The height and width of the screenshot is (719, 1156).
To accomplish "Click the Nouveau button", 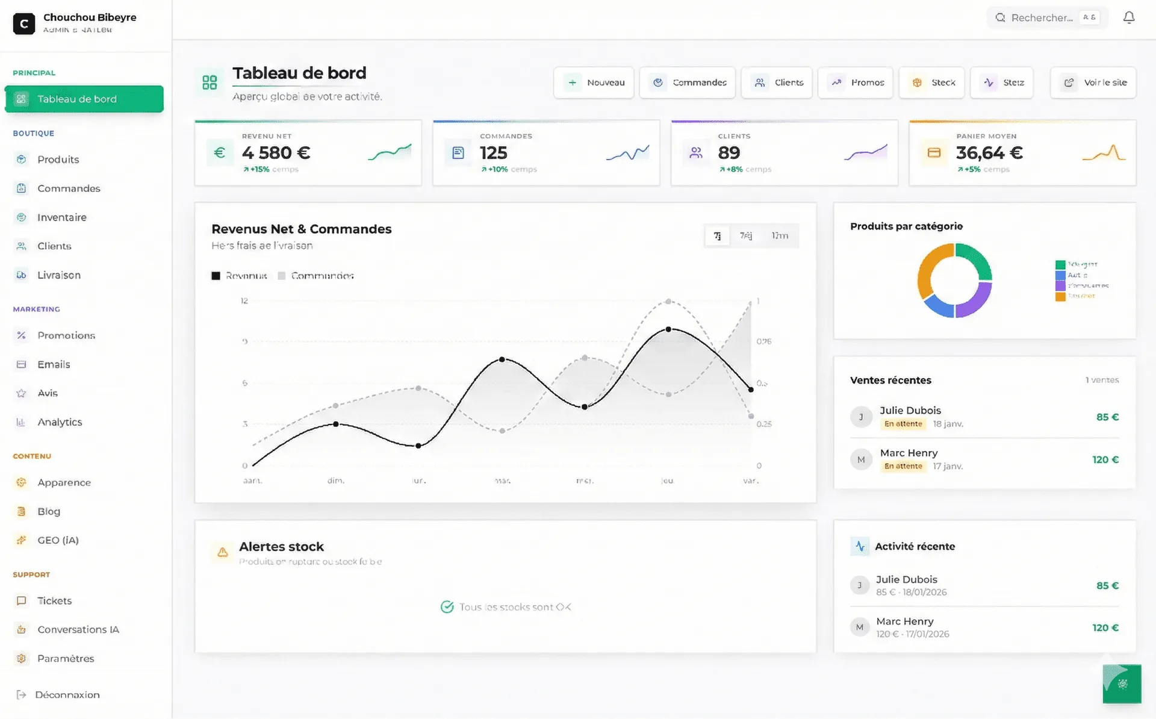I will point(594,82).
